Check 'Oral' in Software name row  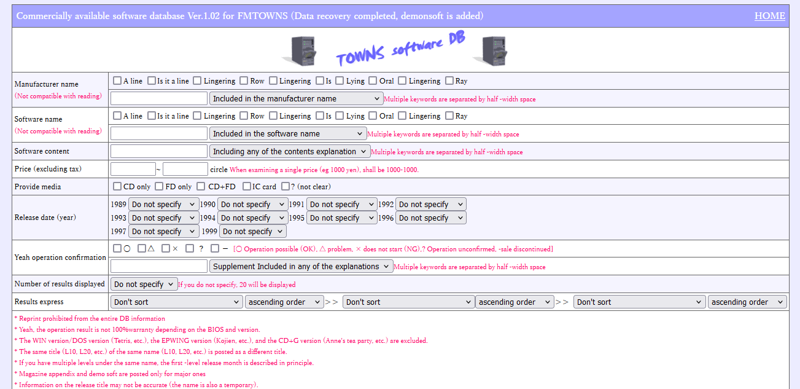pos(373,116)
